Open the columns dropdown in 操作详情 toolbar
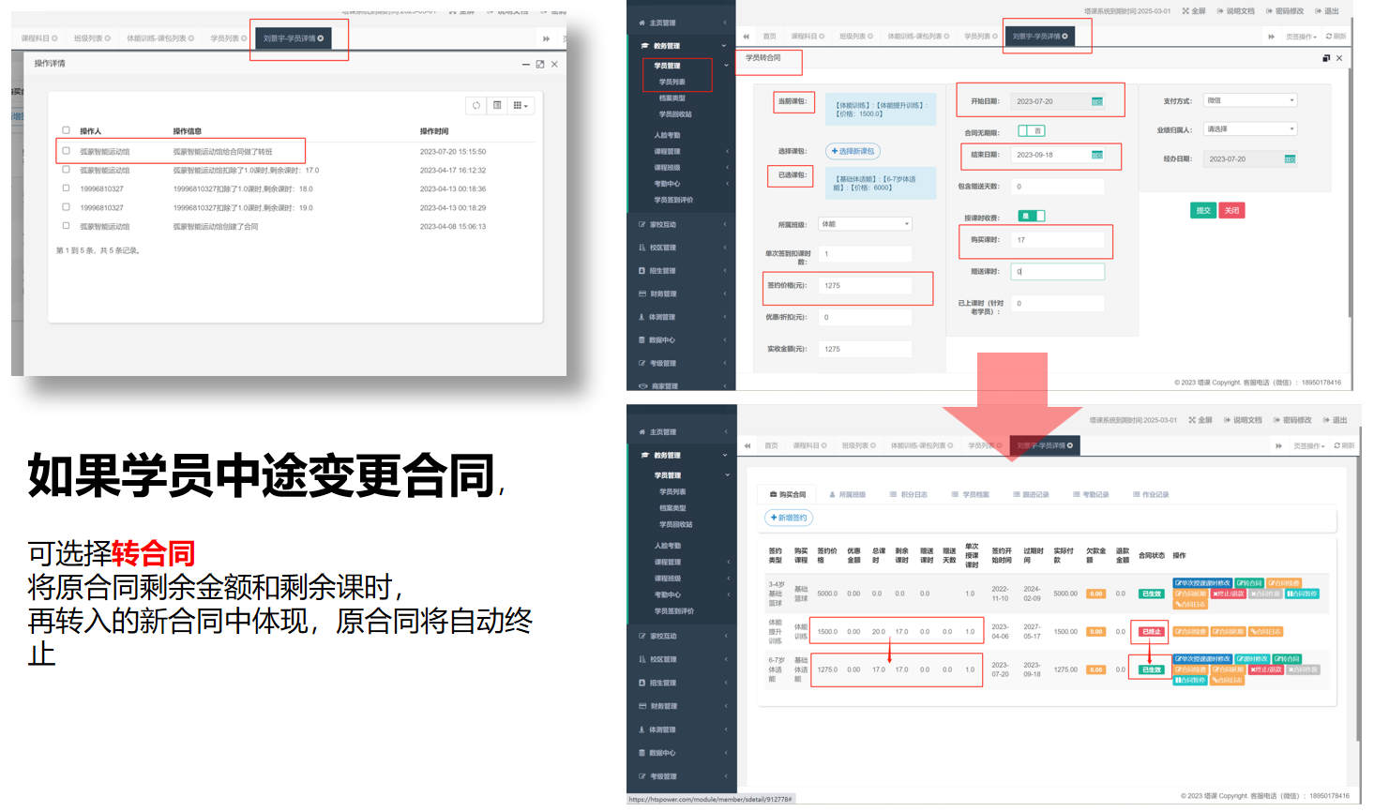Viewport: 1374px width, 812px height. (521, 106)
